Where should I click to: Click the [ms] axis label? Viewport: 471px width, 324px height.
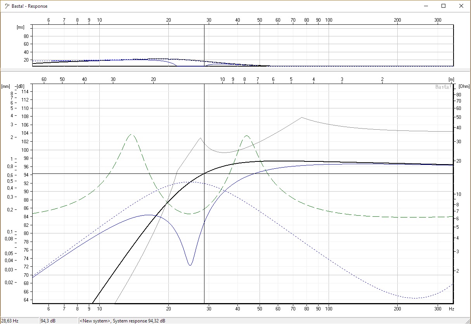click(x=20, y=27)
